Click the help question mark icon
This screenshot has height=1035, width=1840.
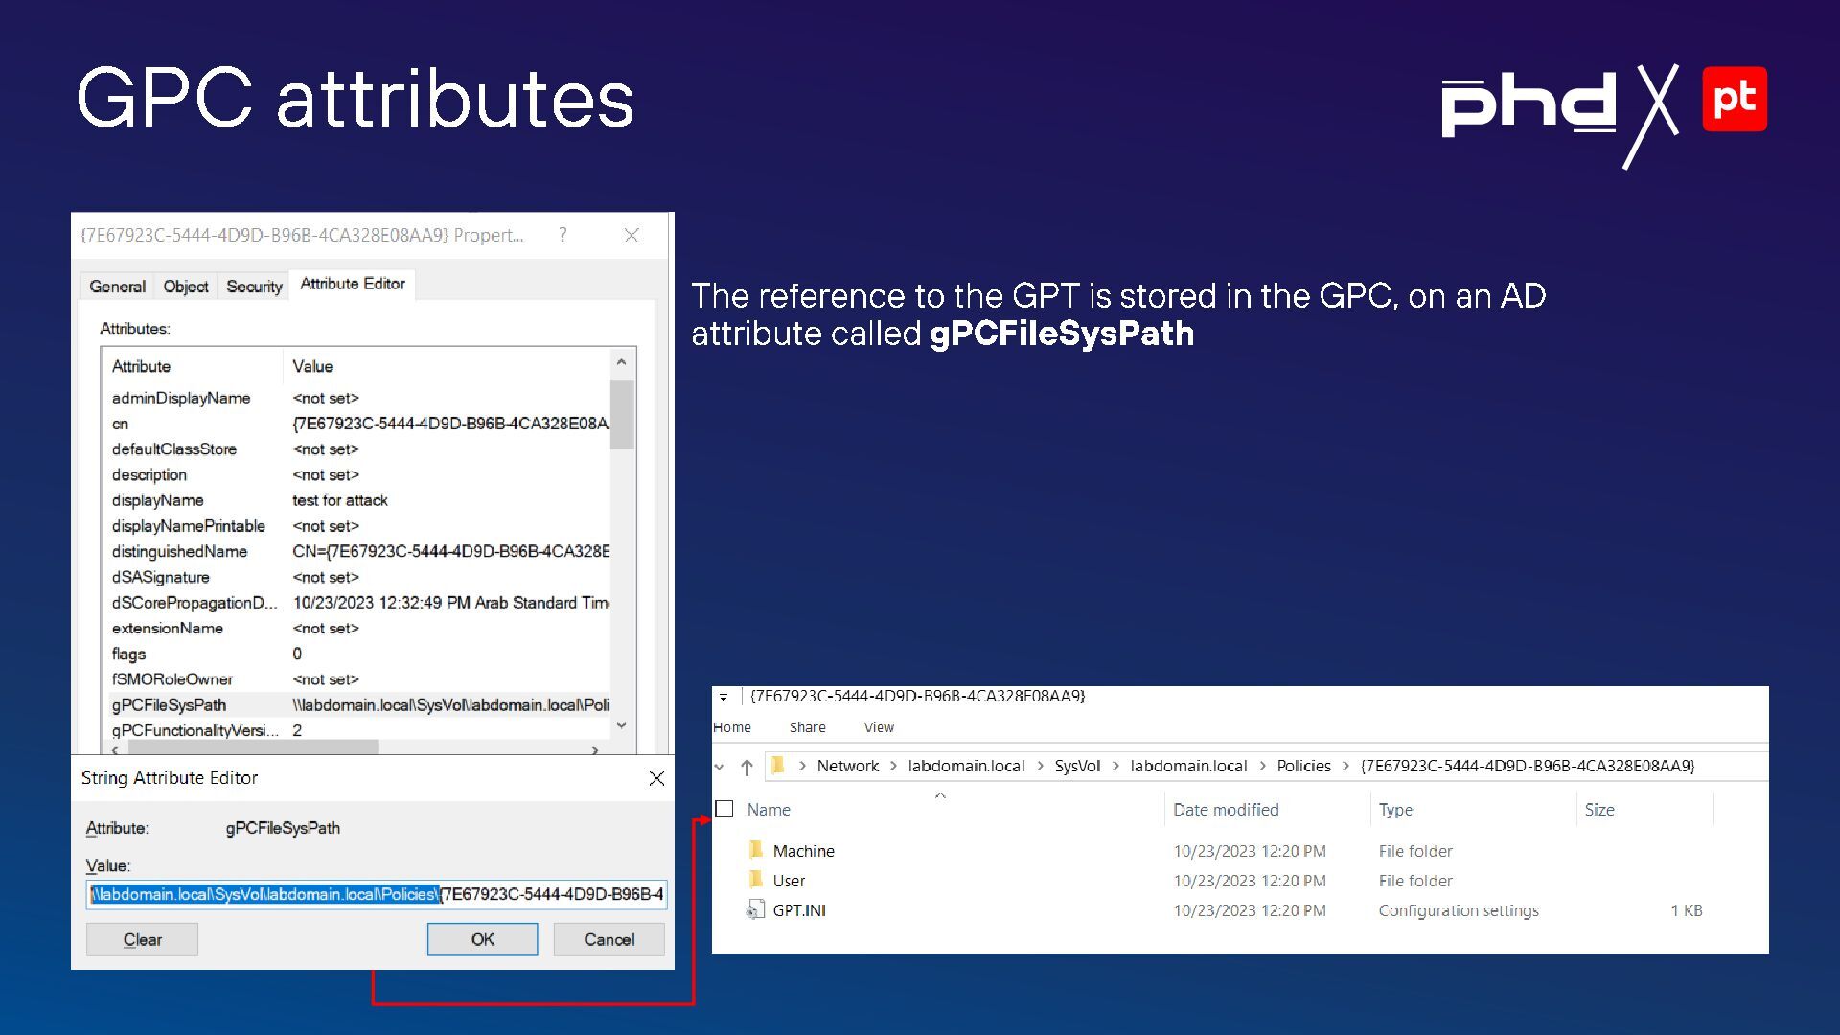tap(563, 235)
